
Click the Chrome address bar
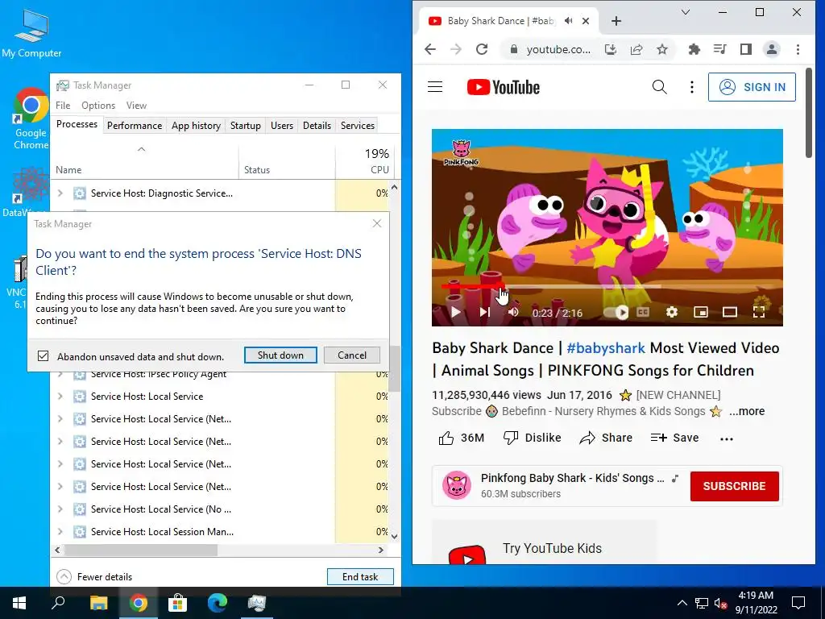click(x=558, y=49)
